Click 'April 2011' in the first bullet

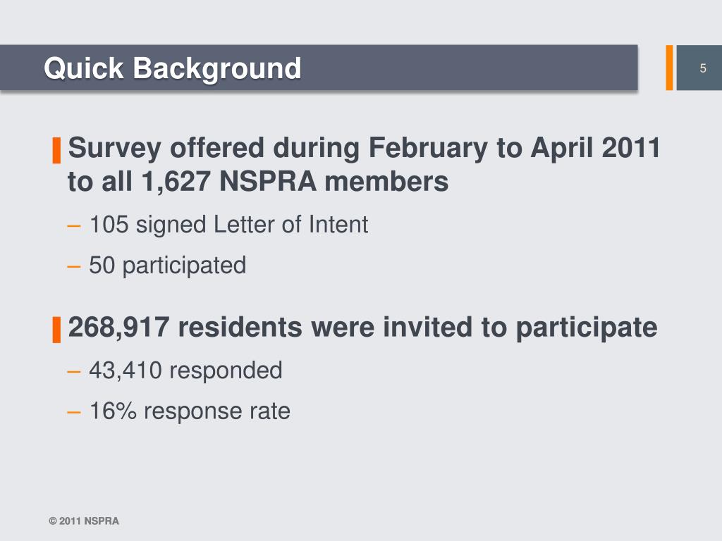(596, 148)
